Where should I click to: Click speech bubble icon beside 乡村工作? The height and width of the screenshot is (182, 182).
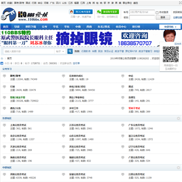64,108
